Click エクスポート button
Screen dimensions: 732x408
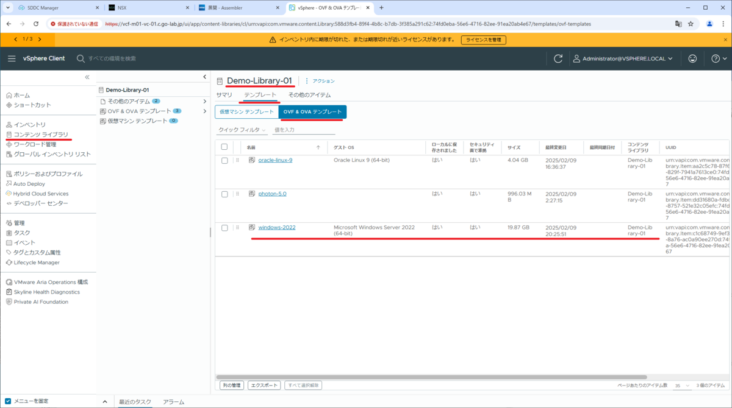(x=264, y=385)
